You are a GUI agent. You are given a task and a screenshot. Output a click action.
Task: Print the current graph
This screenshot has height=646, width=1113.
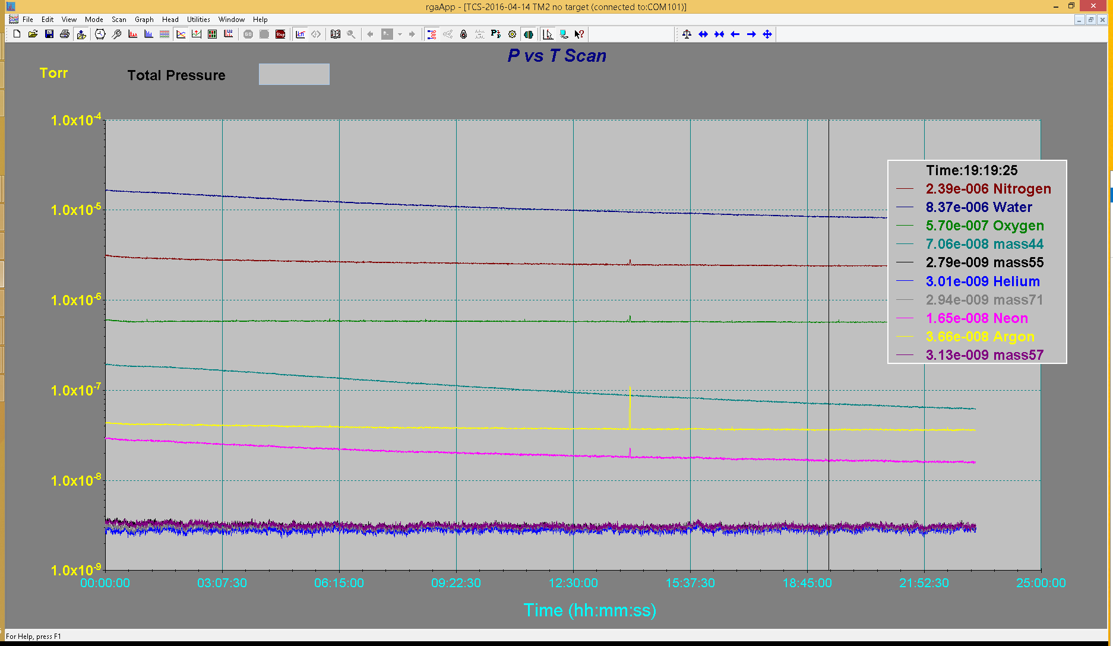coord(65,34)
